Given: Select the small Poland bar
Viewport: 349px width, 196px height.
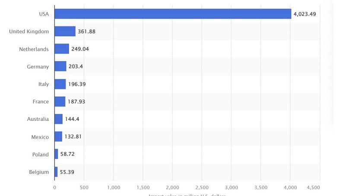Looking at the screenshot, I should point(56,154).
